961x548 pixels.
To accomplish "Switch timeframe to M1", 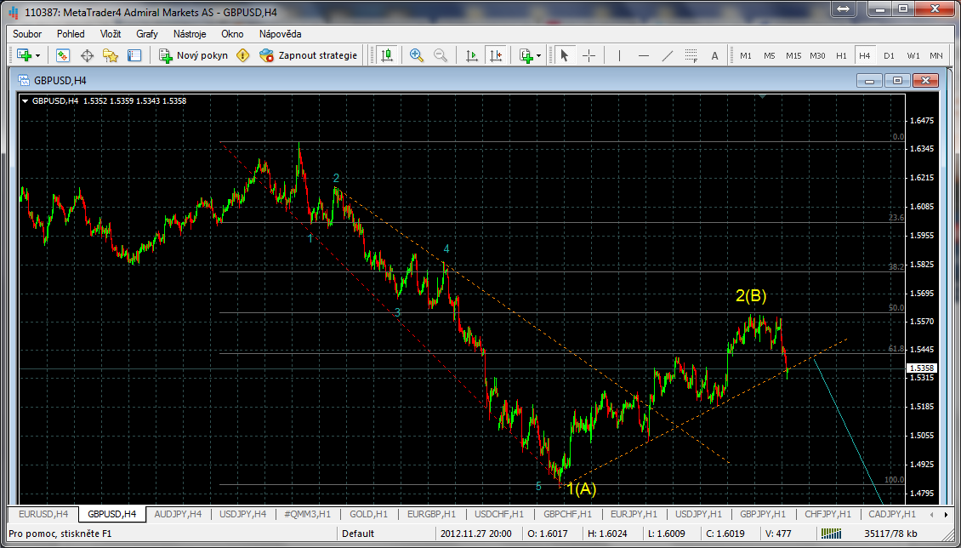I will pyautogui.click(x=746, y=55).
